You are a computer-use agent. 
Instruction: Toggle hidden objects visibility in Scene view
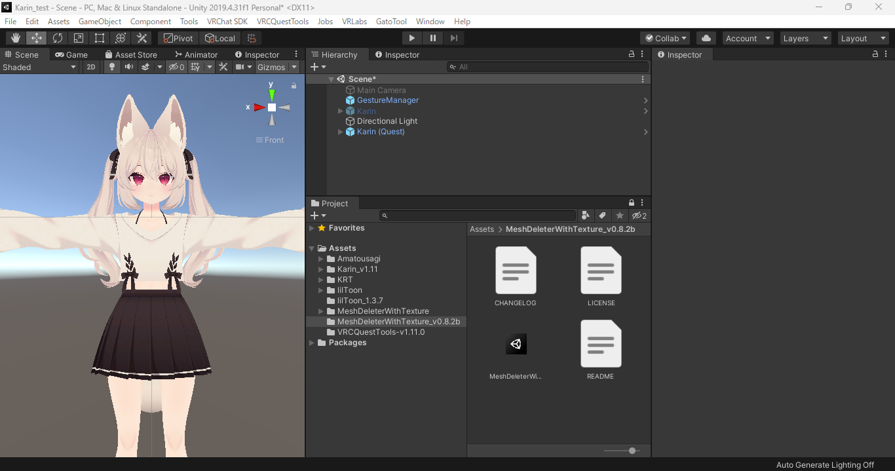coord(176,67)
